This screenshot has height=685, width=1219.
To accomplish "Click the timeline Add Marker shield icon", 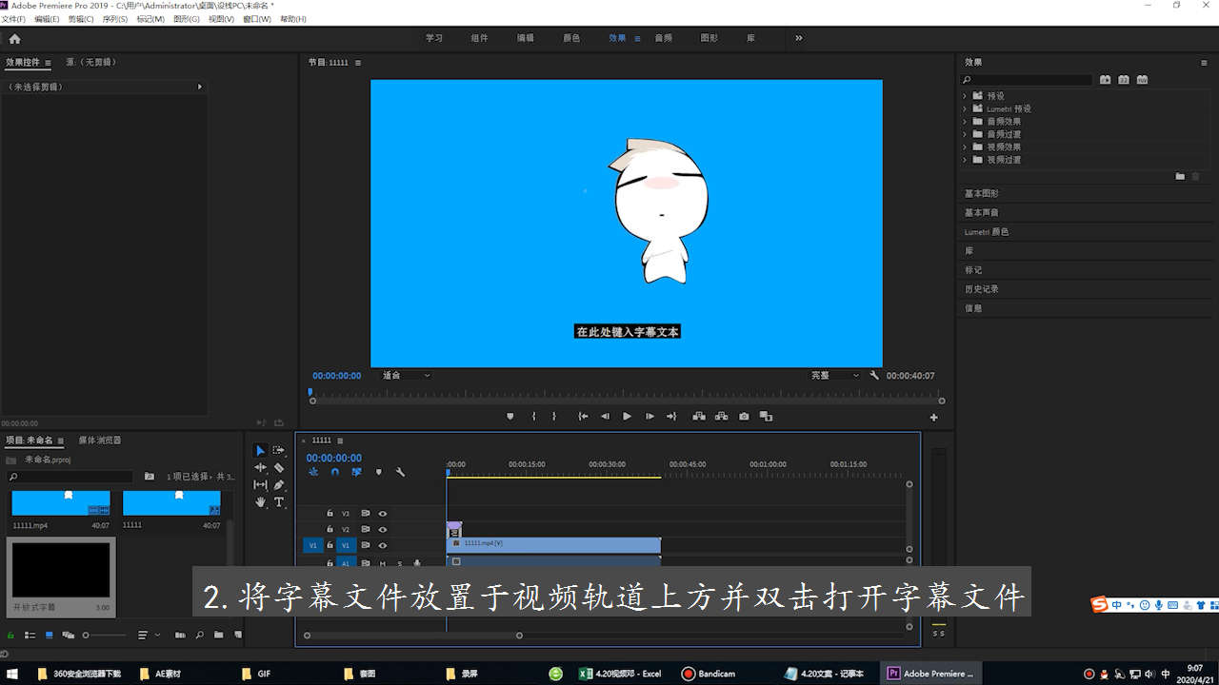I will (378, 472).
